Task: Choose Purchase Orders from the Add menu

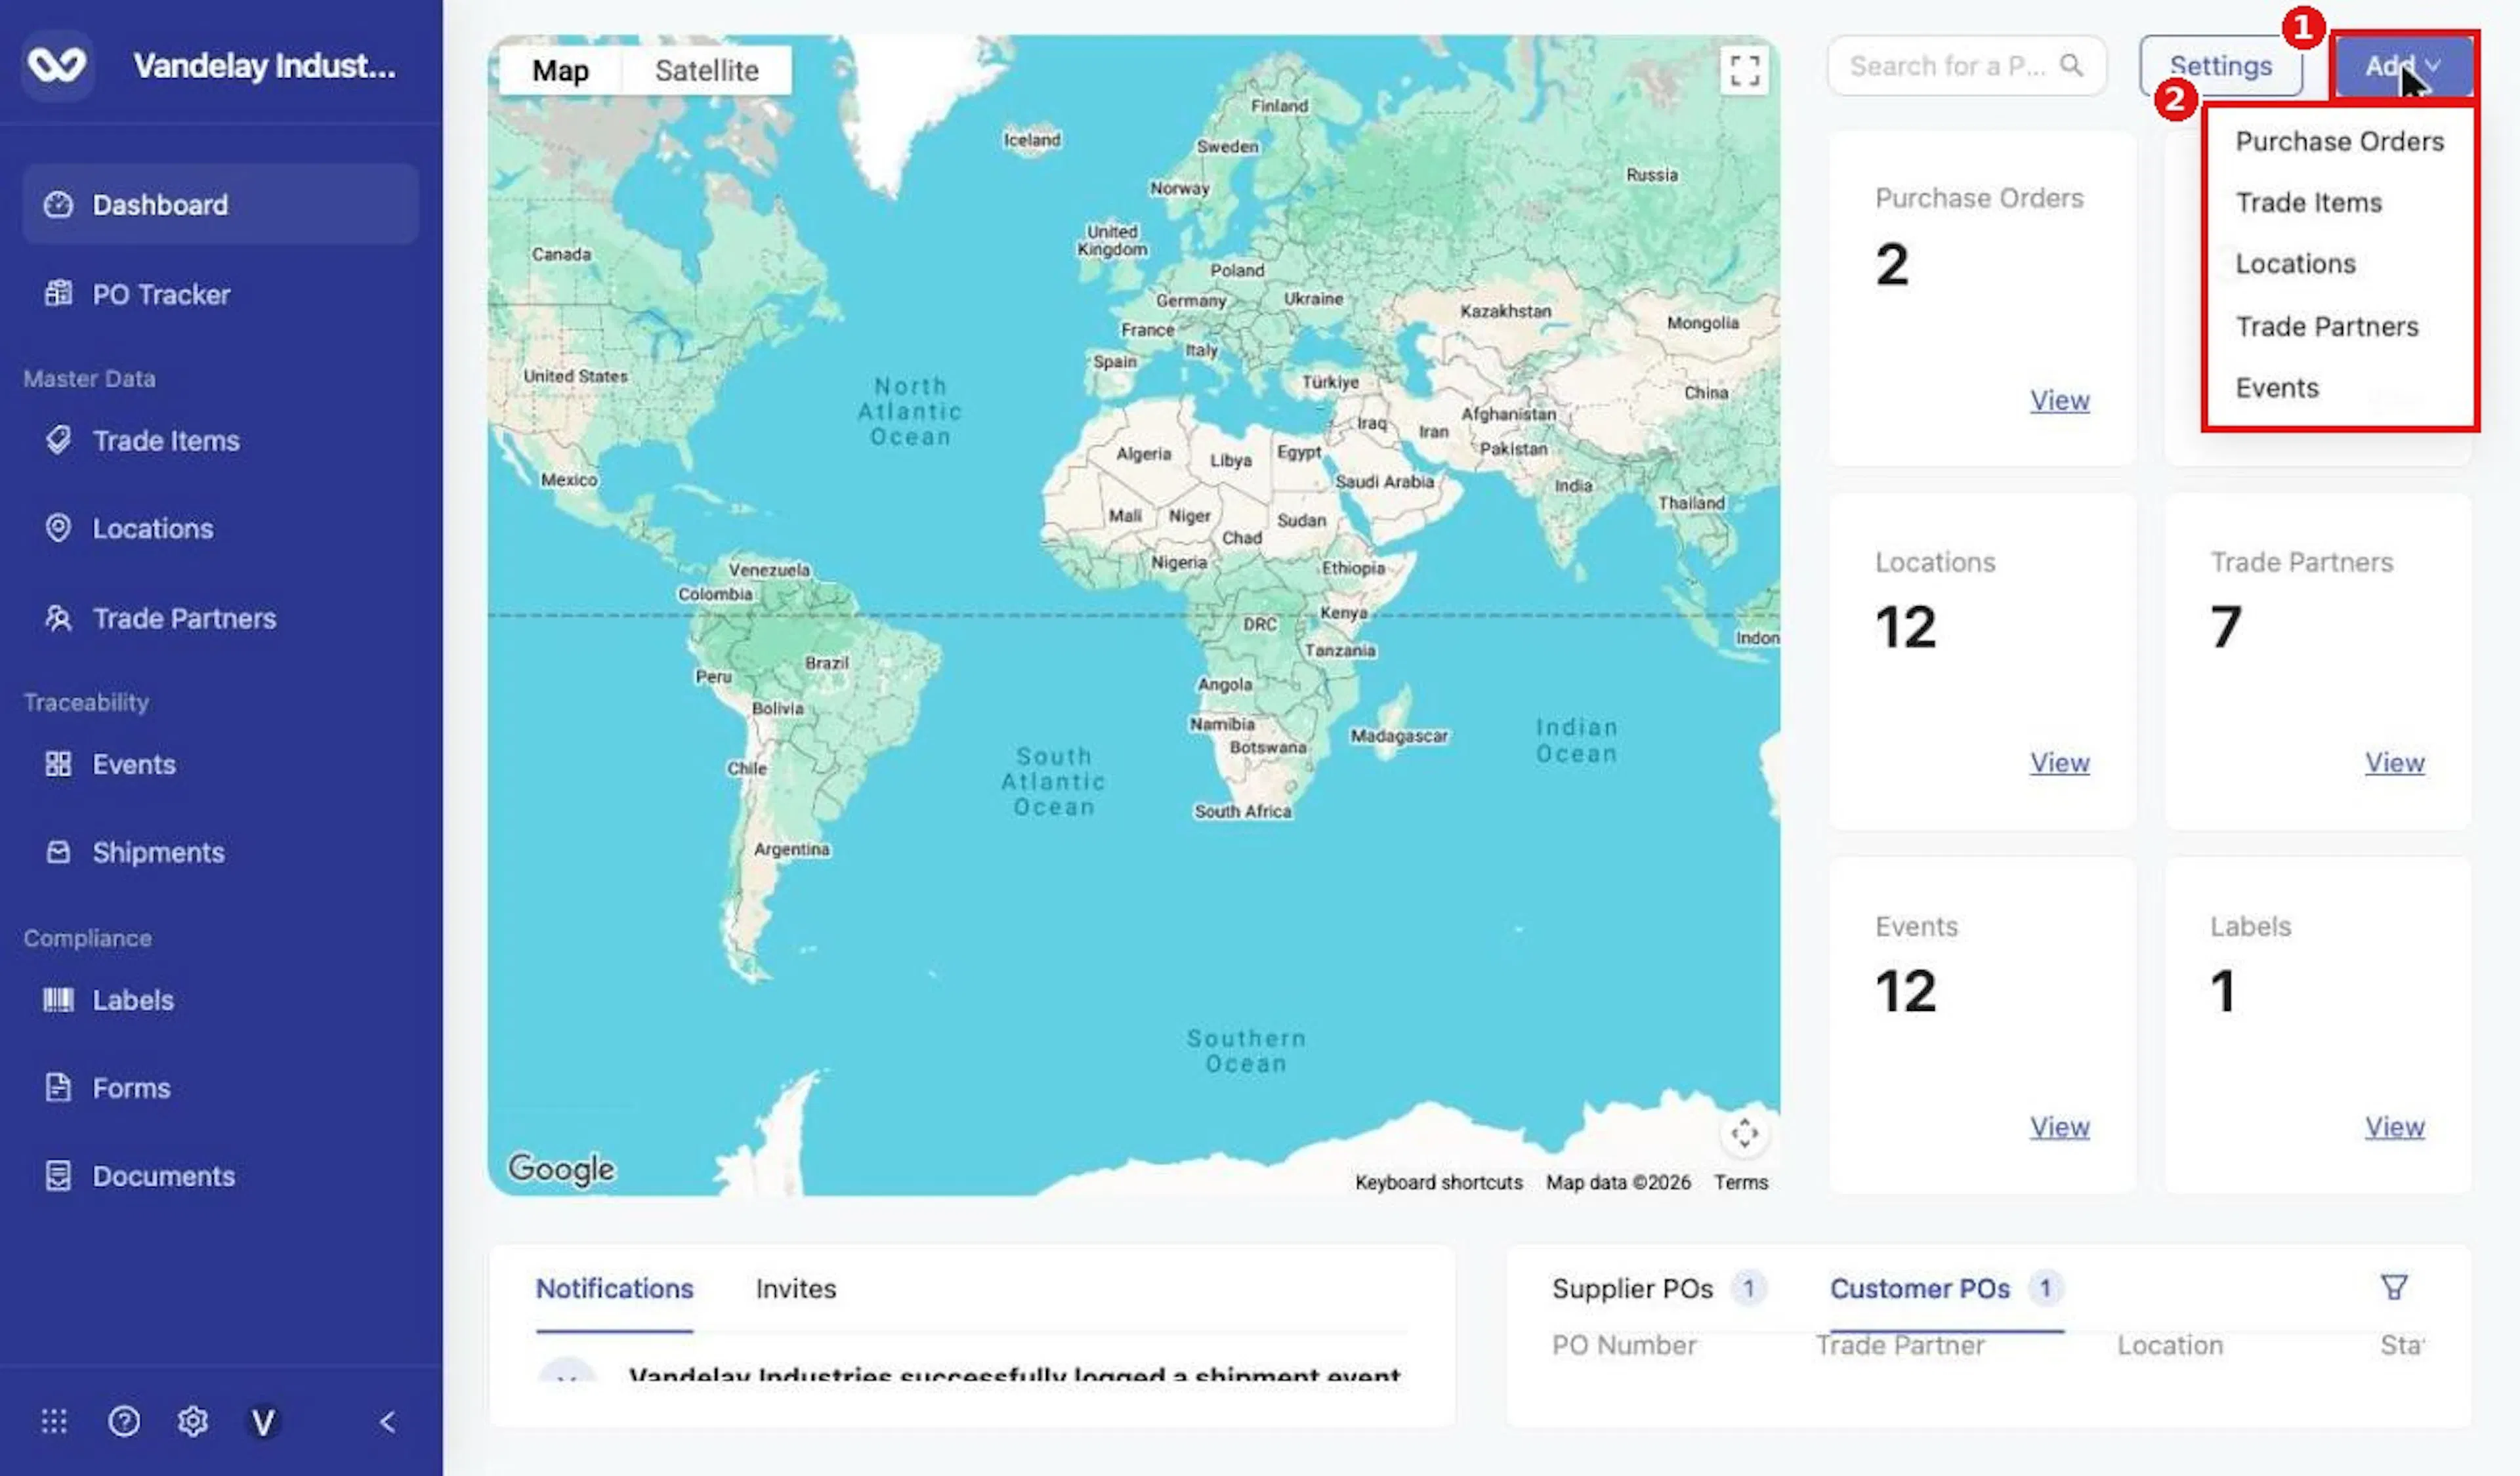Action: click(x=2339, y=141)
